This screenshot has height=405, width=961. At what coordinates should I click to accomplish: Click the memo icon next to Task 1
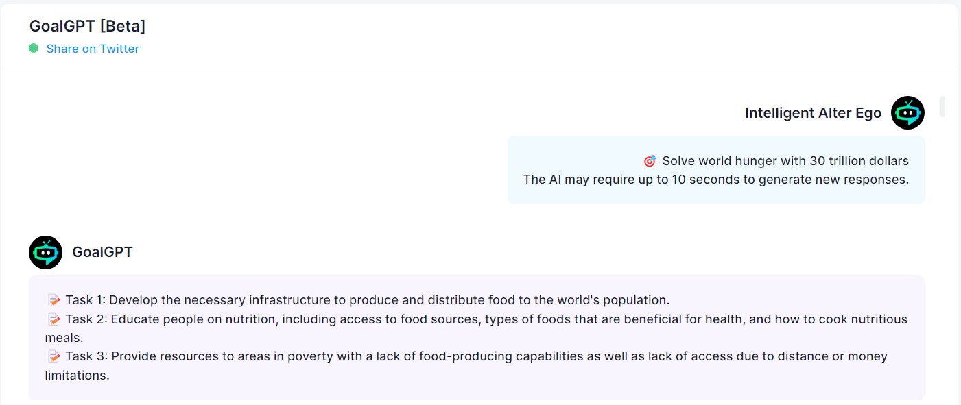(54, 300)
